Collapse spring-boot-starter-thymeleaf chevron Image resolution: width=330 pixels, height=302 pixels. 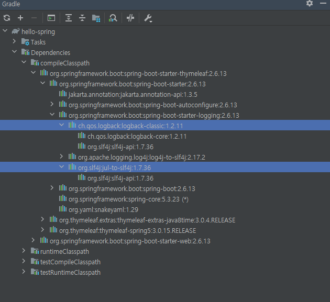pos(33,73)
